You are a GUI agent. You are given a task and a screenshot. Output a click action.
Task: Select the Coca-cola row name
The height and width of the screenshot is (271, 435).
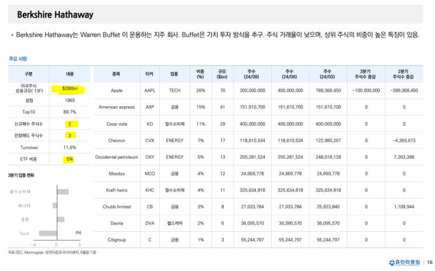click(115, 124)
